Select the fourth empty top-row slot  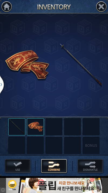(x=72, y=127)
